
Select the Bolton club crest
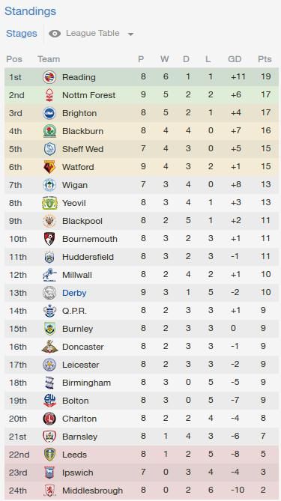49,401
